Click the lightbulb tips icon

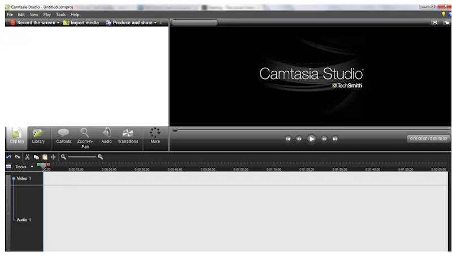(x=444, y=14)
